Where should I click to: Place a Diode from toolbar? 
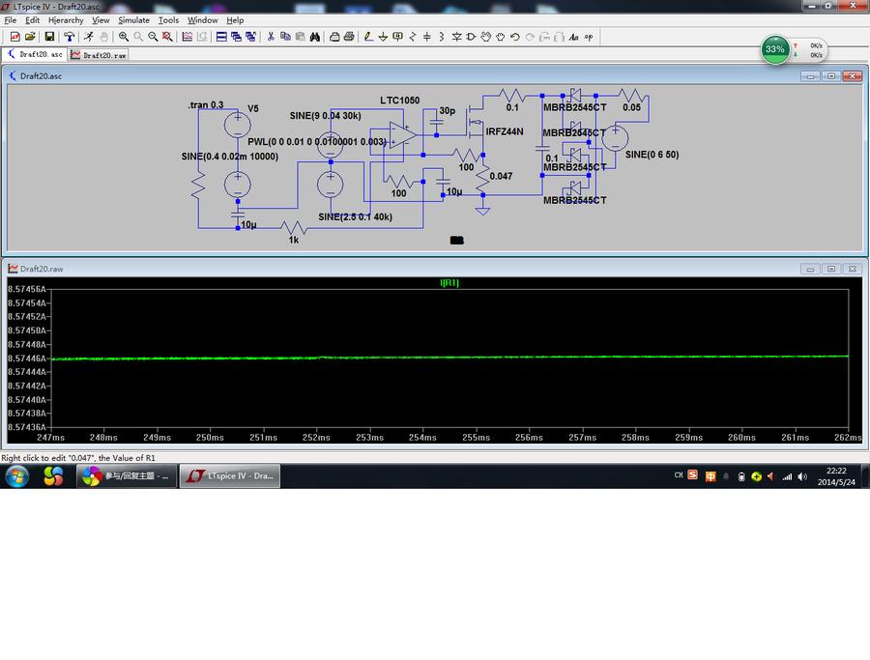coord(456,37)
